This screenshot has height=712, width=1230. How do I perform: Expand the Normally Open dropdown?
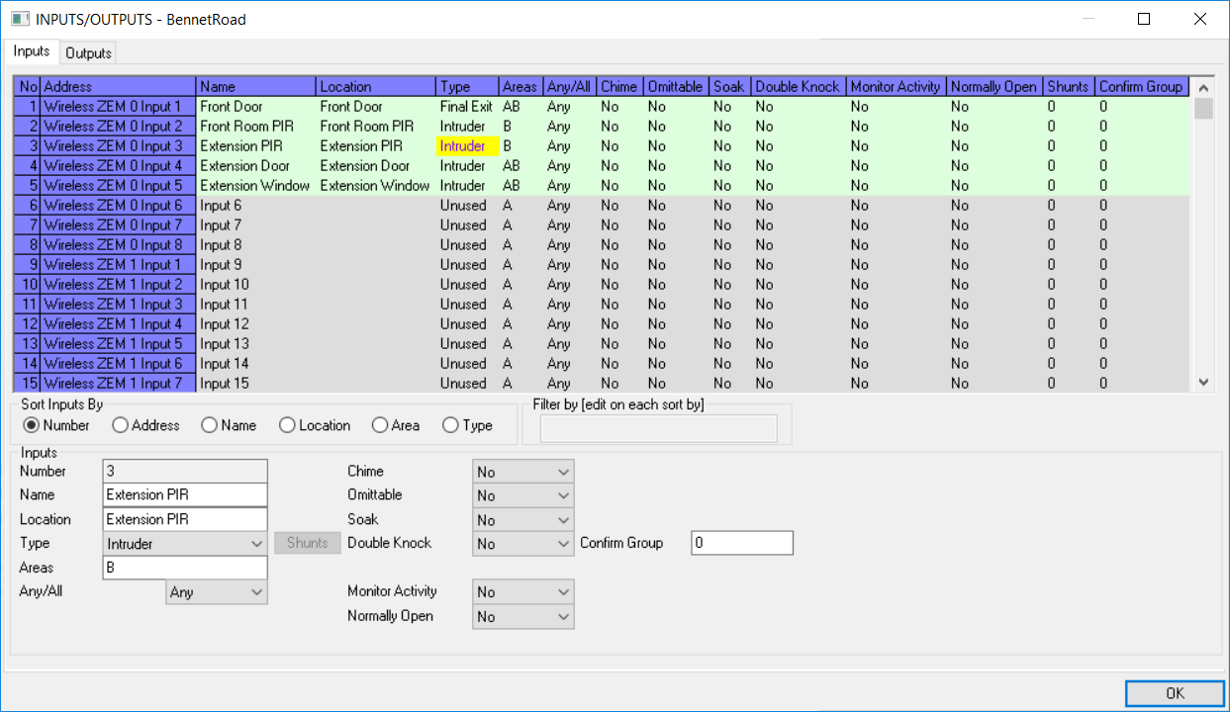(x=523, y=616)
